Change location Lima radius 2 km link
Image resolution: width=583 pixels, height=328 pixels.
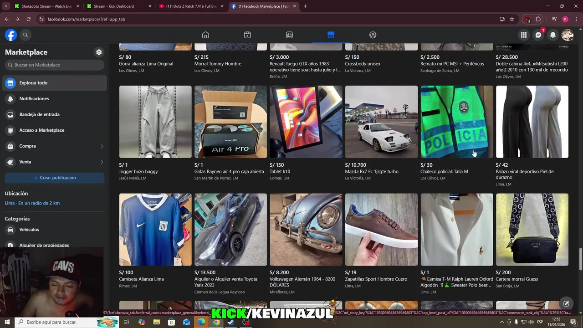coord(32,203)
